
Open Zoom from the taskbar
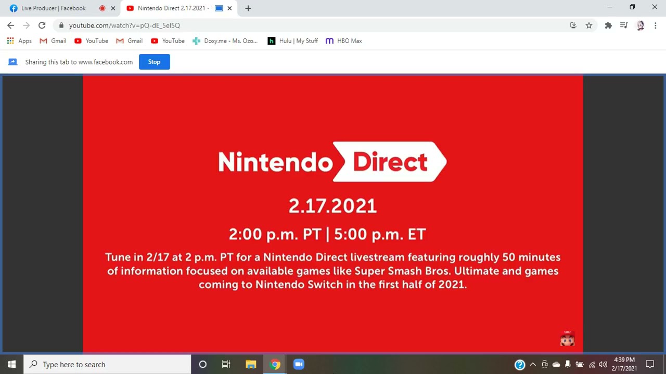[299, 364]
